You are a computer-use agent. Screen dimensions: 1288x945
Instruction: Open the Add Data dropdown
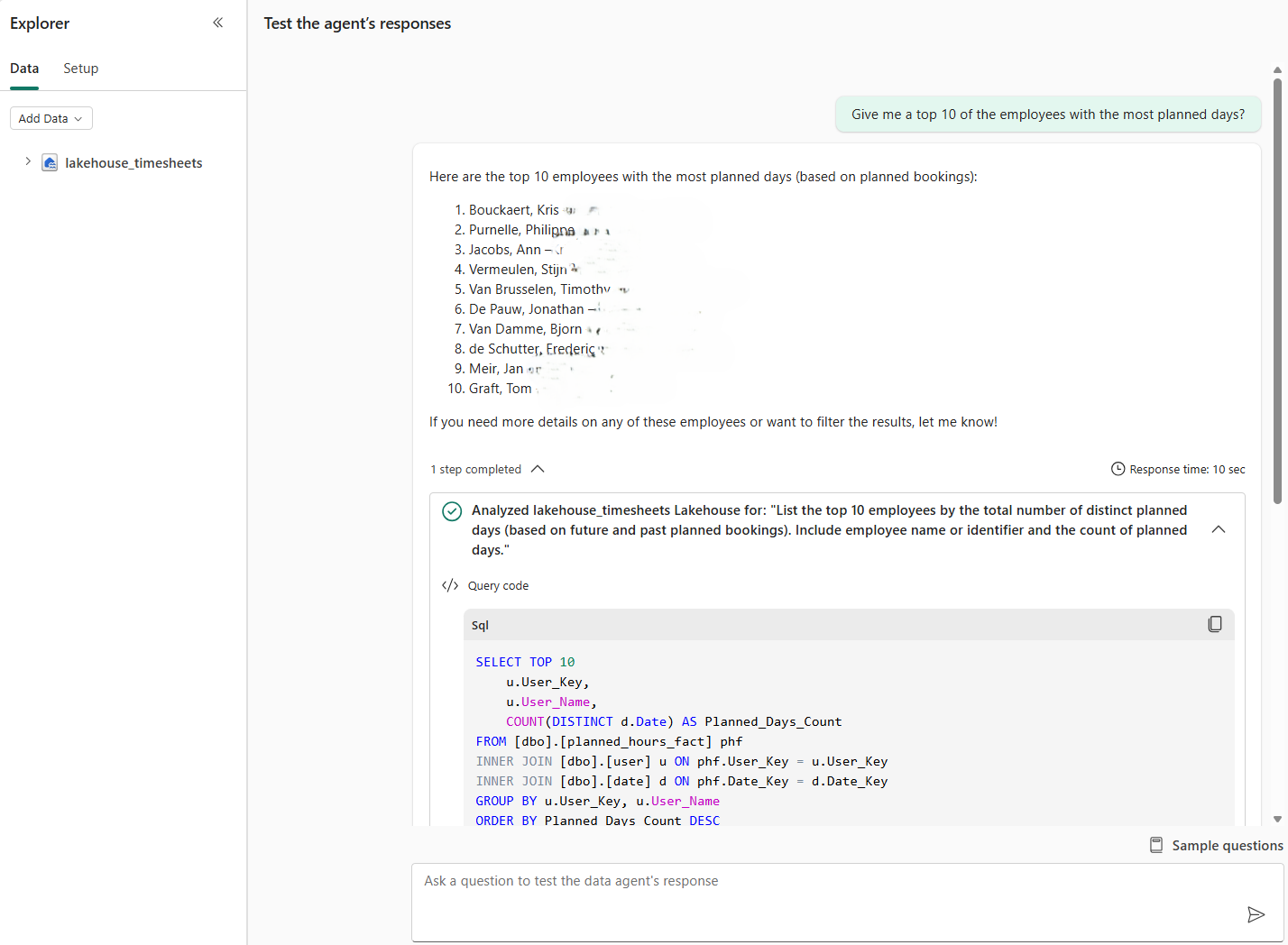[51, 118]
